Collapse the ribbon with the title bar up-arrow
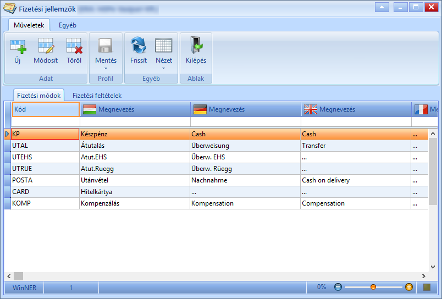442x299 pixels. coord(382,7)
